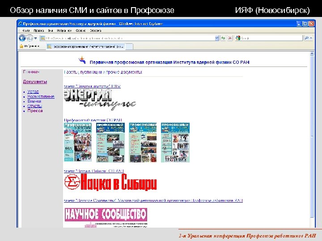Close the Internet Explorer window
This screenshot has height=241, width=322.
coord(311,24)
